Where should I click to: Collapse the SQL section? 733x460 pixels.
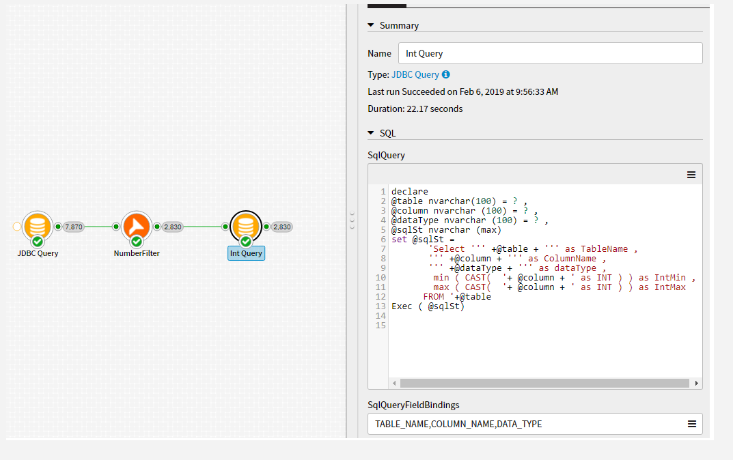(372, 132)
